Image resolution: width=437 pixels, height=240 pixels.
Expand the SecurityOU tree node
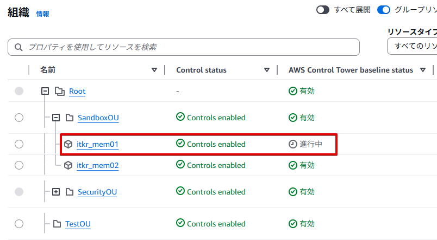coord(55,192)
